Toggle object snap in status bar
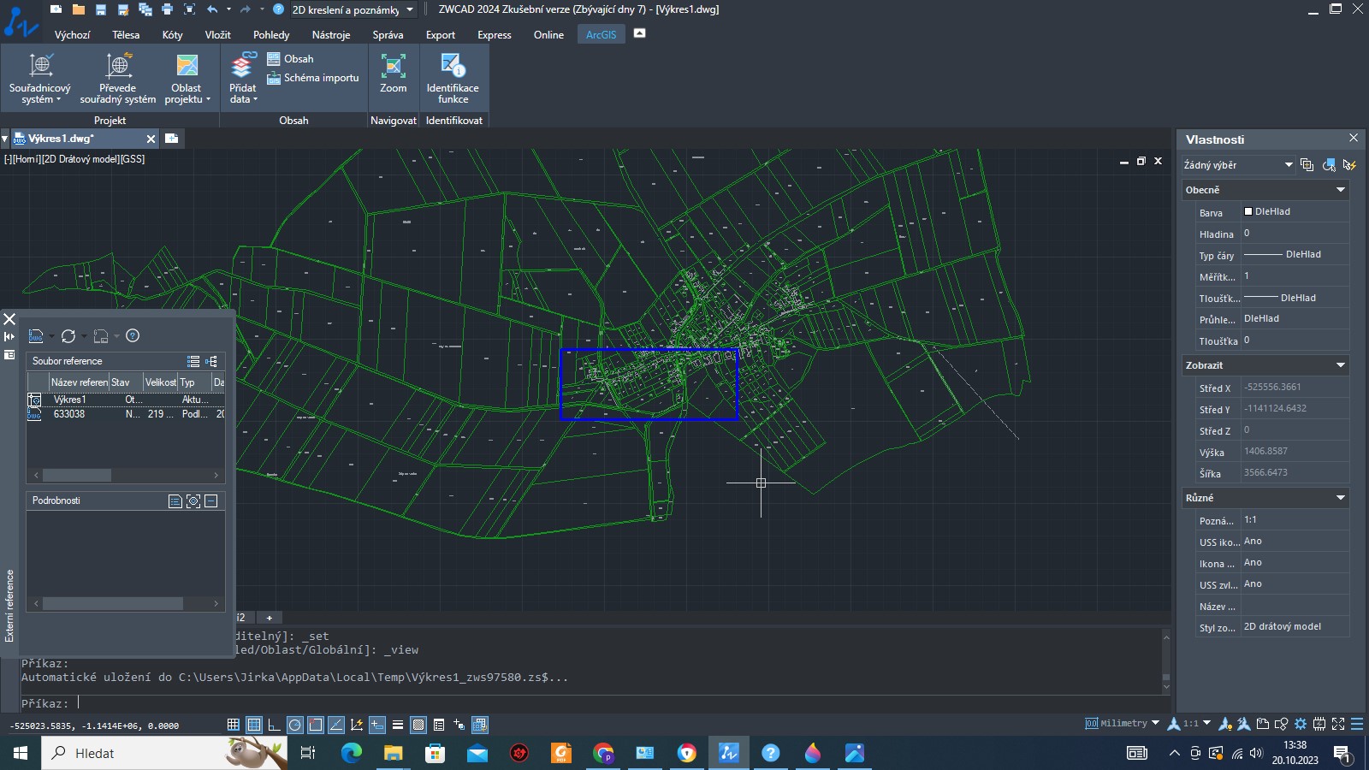The width and height of the screenshot is (1369, 770). click(x=316, y=725)
